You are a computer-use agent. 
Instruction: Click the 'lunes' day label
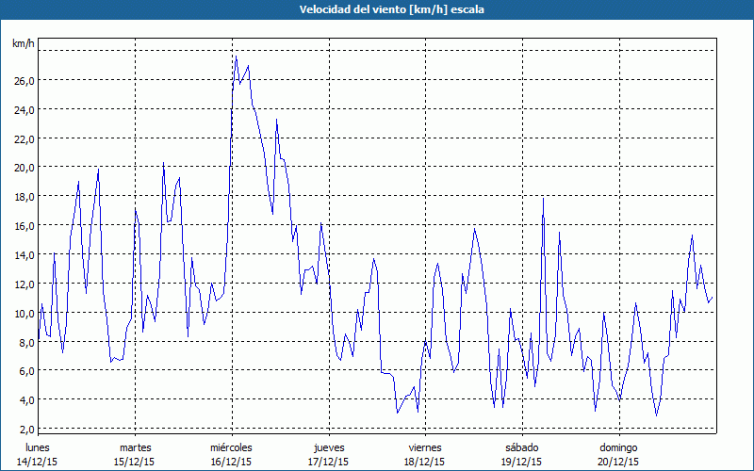coord(38,447)
